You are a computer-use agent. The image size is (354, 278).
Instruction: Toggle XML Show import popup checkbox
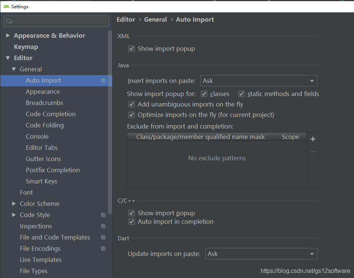pyautogui.click(x=131, y=49)
